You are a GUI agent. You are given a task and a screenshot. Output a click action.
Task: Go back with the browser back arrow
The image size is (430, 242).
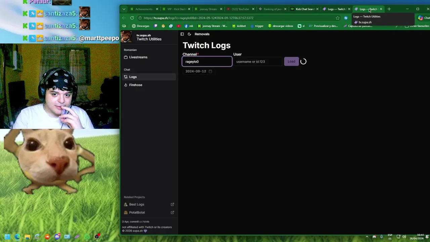(x=124, y=18)
